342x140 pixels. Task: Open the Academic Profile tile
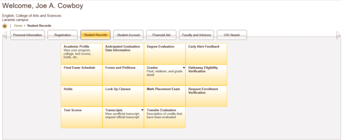(x=82, y=54)
